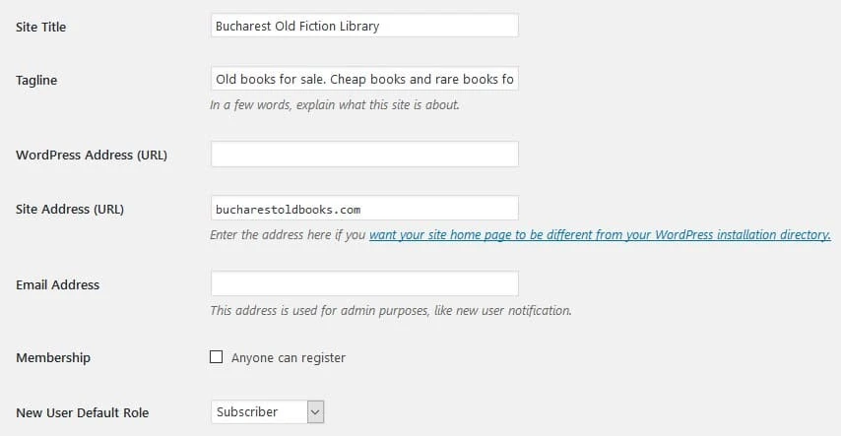Focus the Tagline input box
Screen dimensions: 841x436
[364, 79]
